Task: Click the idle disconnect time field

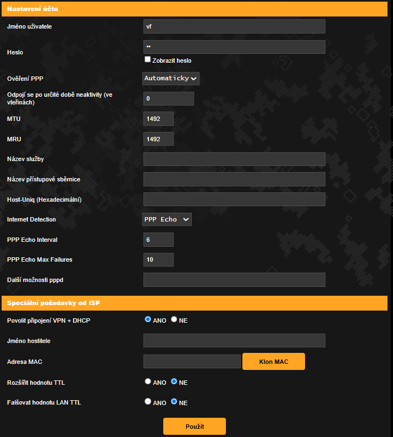Action: tap(168, 98)
